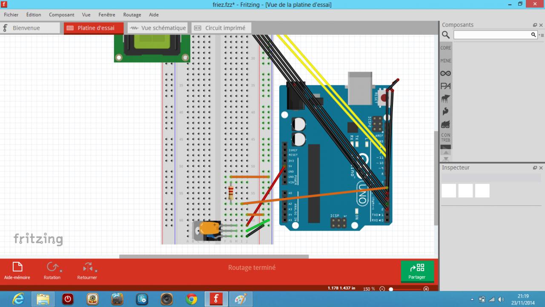Select the dark parts bin below CON TRIB
Viewport: 545px width, 307px height.
pos(446,147)
